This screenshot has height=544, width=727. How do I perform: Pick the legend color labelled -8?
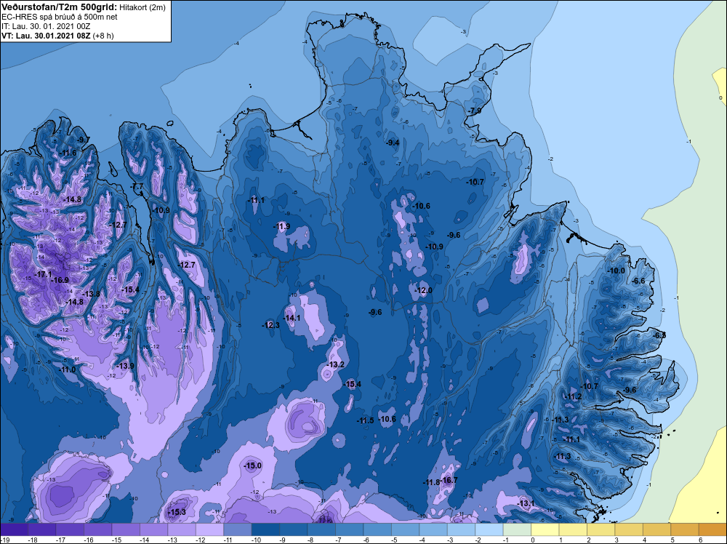[321, 529]
